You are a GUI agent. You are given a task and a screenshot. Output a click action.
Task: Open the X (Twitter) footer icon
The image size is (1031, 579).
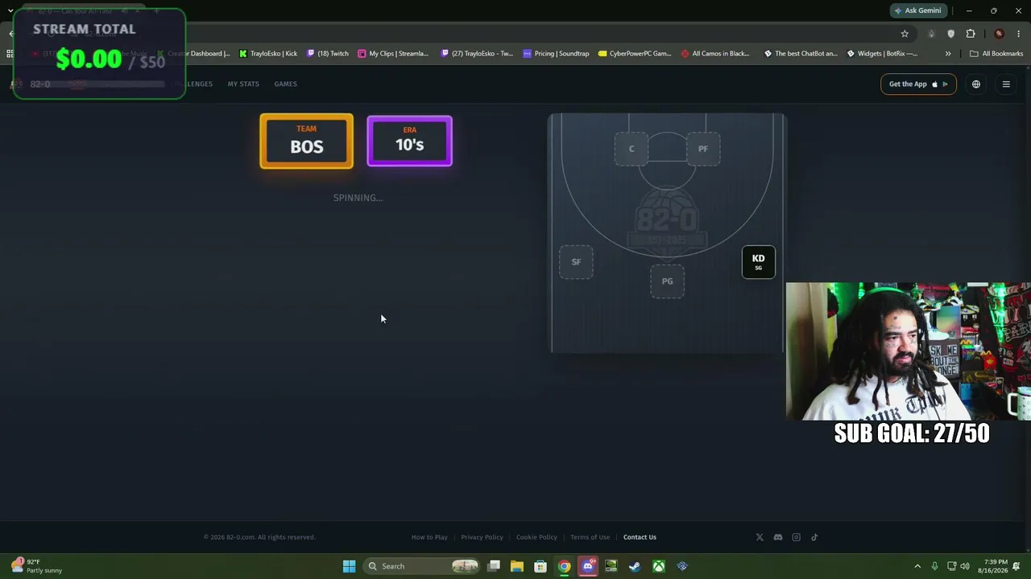pos(760,537)
